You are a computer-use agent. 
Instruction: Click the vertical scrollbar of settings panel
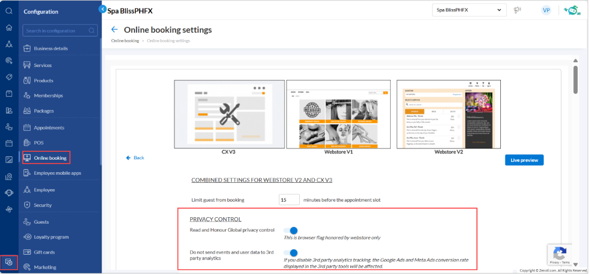pos(575,80)
